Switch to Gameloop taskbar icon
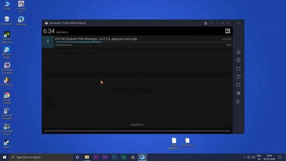The height and width of the screenshot is (161, 286). coord(142,157)
